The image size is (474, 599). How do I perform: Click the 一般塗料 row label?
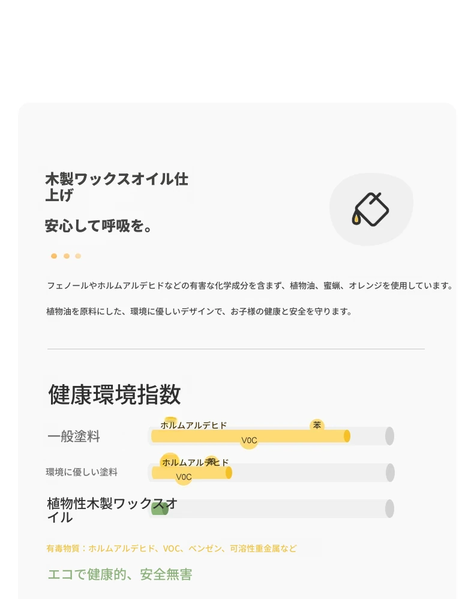coord(74,436)
